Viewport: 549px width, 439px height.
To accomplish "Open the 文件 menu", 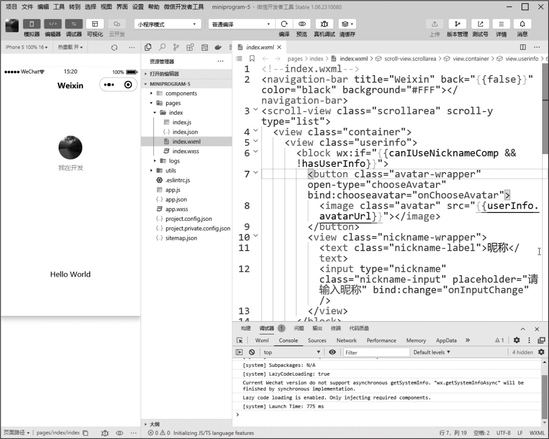I will pyautogui.click(x=27, y=7).
